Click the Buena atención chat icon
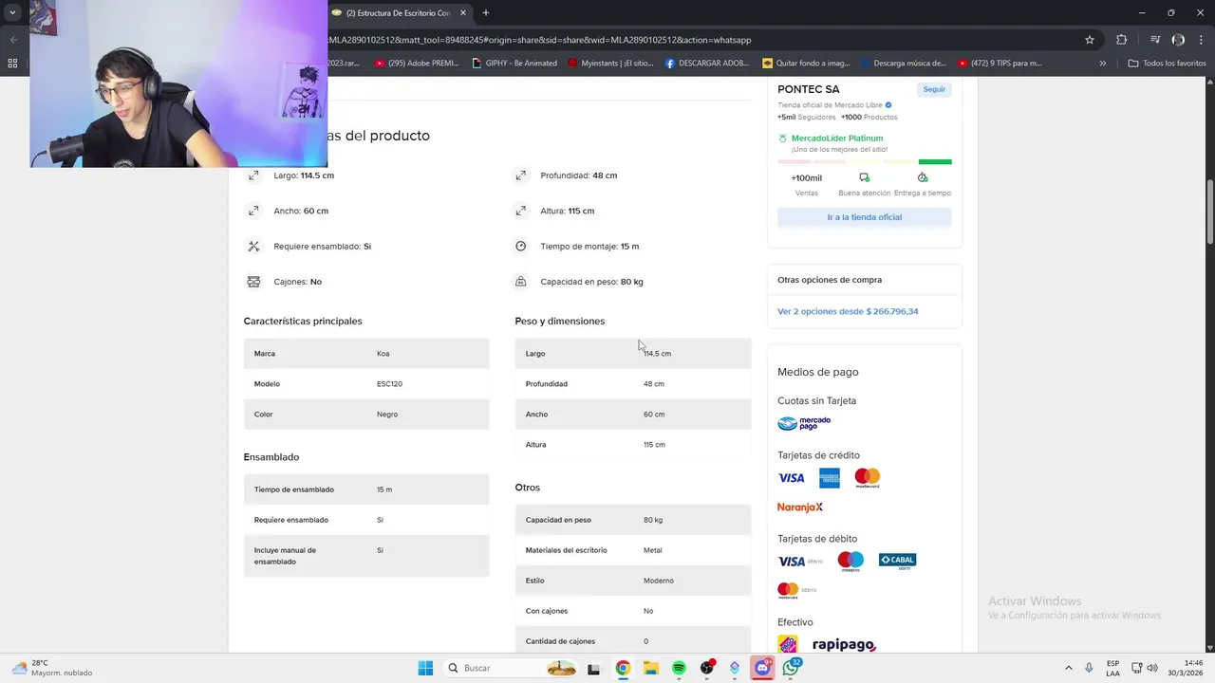 point(864,177)
